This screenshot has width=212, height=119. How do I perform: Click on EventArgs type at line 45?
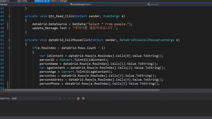tap(111, 16)
